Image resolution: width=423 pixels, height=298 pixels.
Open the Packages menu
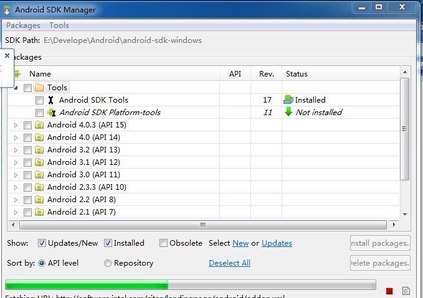(x=23, y=26)
